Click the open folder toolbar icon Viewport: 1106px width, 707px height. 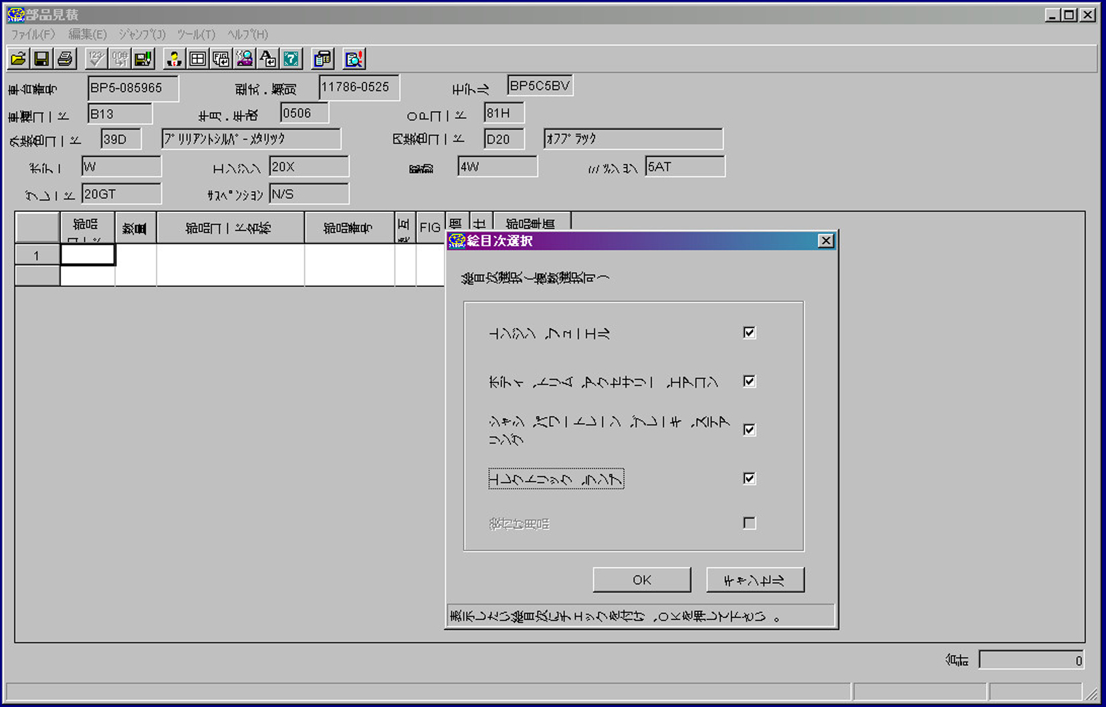tap(18, 59)
